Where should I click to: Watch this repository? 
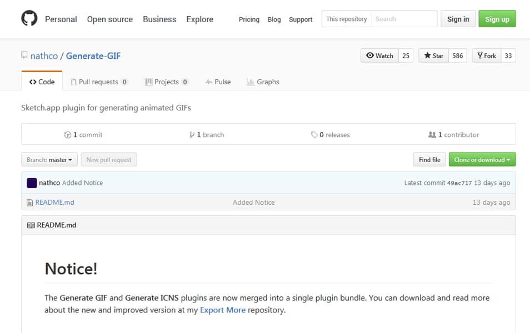pos(379,56)
